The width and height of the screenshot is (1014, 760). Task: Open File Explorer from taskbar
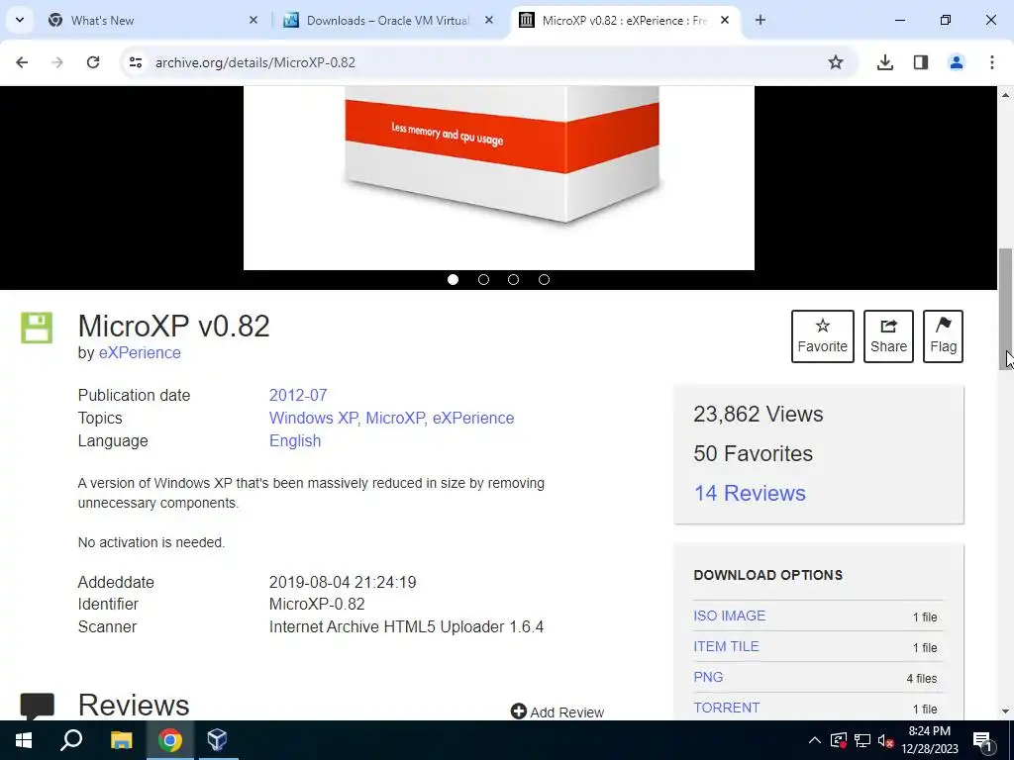121,740
